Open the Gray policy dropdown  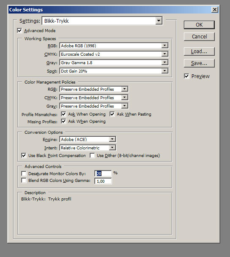coord(94,106)
